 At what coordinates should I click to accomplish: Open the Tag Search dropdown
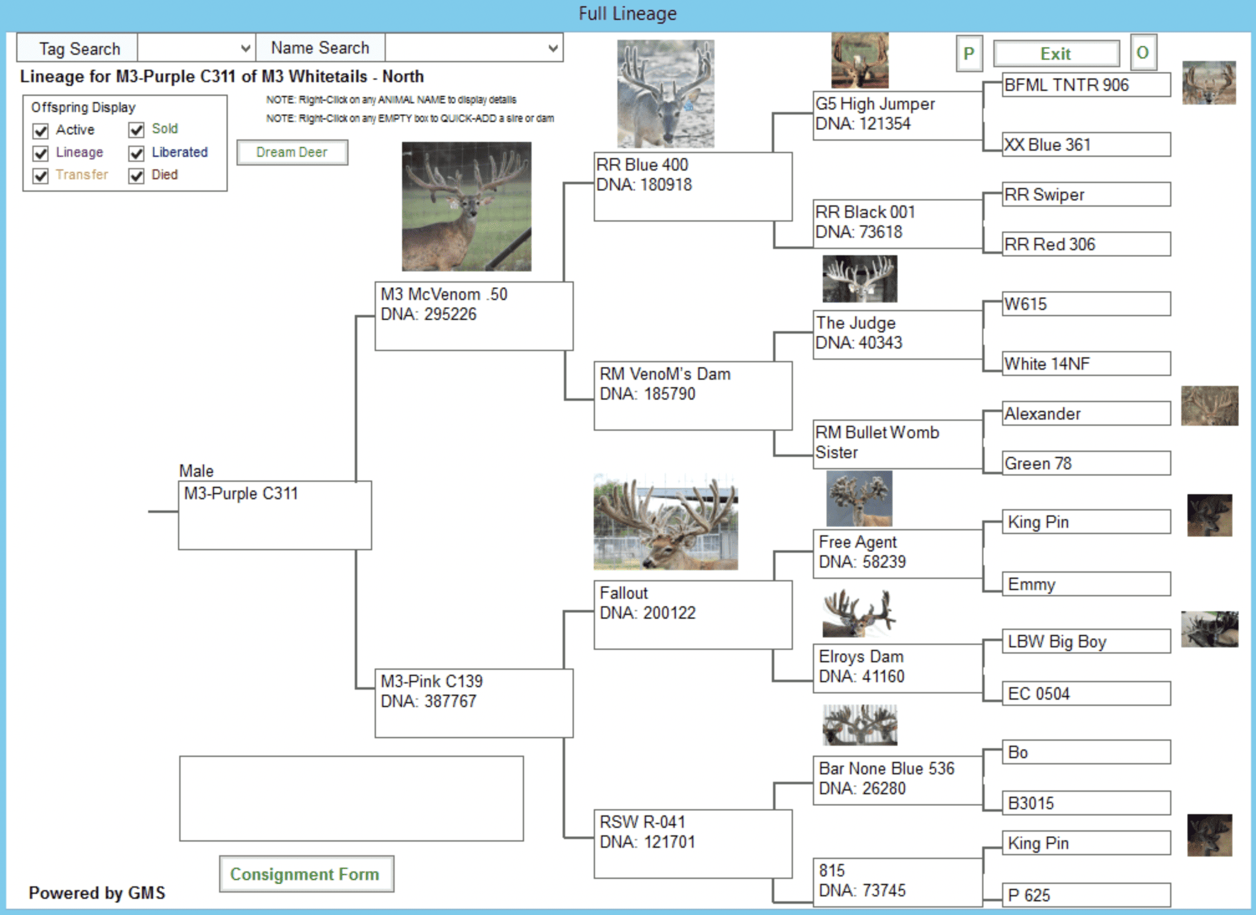coord(245,49)
